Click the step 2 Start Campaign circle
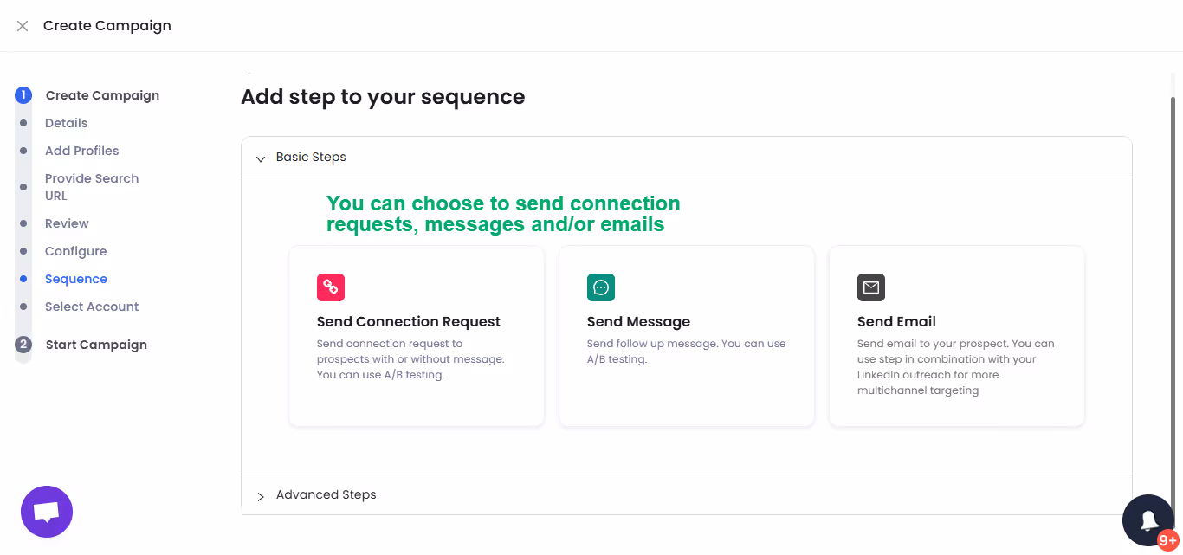Image resolution: width=1183 pixels, height=555 pixels. [x=23, y=344]
